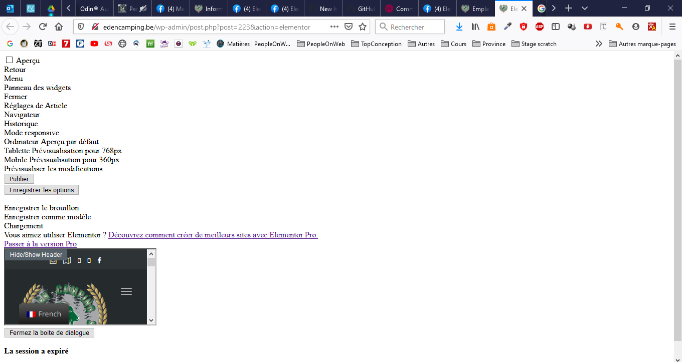Switch to the Comm tab
Screen dimensions: 682x362
click(399, 9)
